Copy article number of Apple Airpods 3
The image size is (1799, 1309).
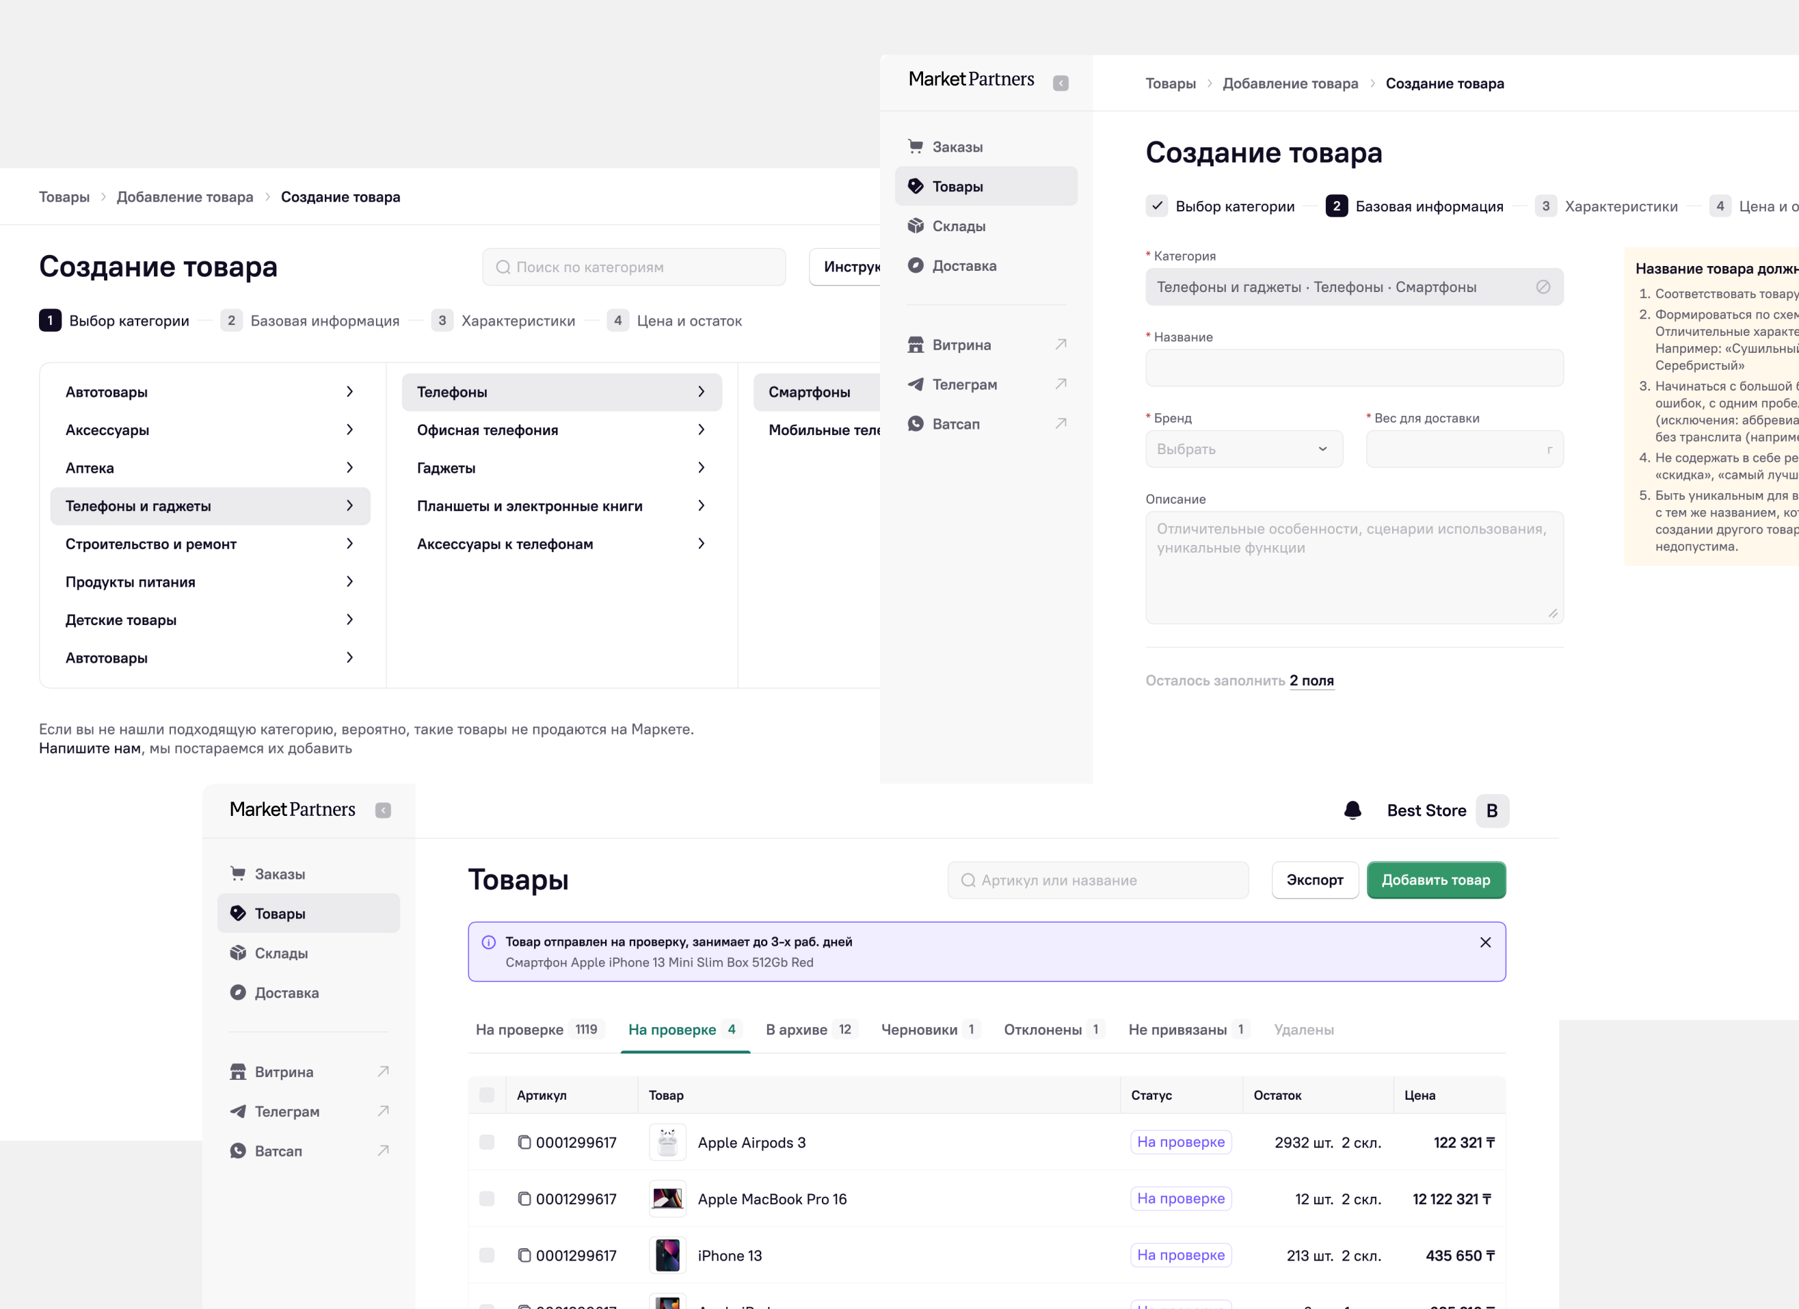524,1141
